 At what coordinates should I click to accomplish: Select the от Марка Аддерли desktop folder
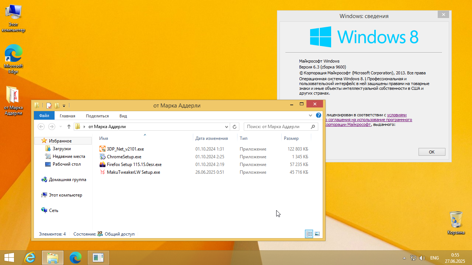[13, 100]
